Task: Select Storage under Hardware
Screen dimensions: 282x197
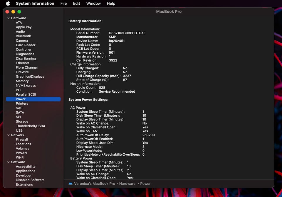Action: (x=22, y=122)
